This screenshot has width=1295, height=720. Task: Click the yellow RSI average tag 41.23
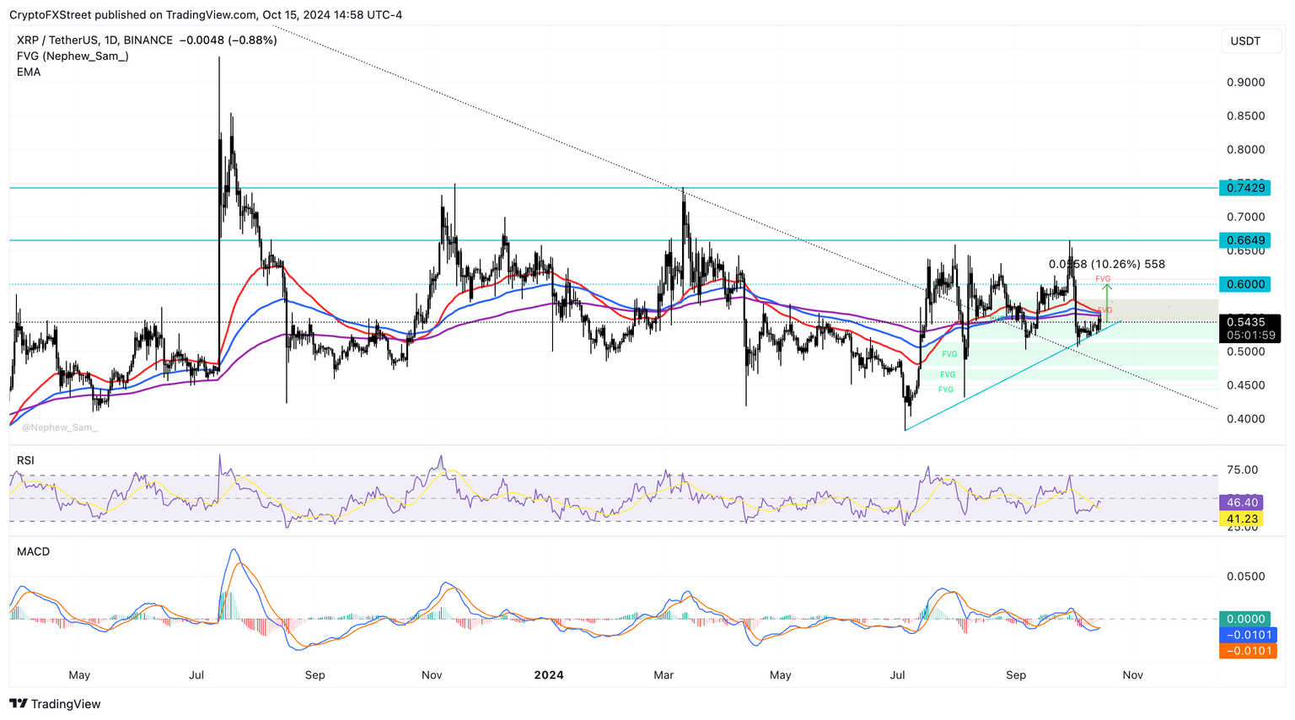(1245, 519)
